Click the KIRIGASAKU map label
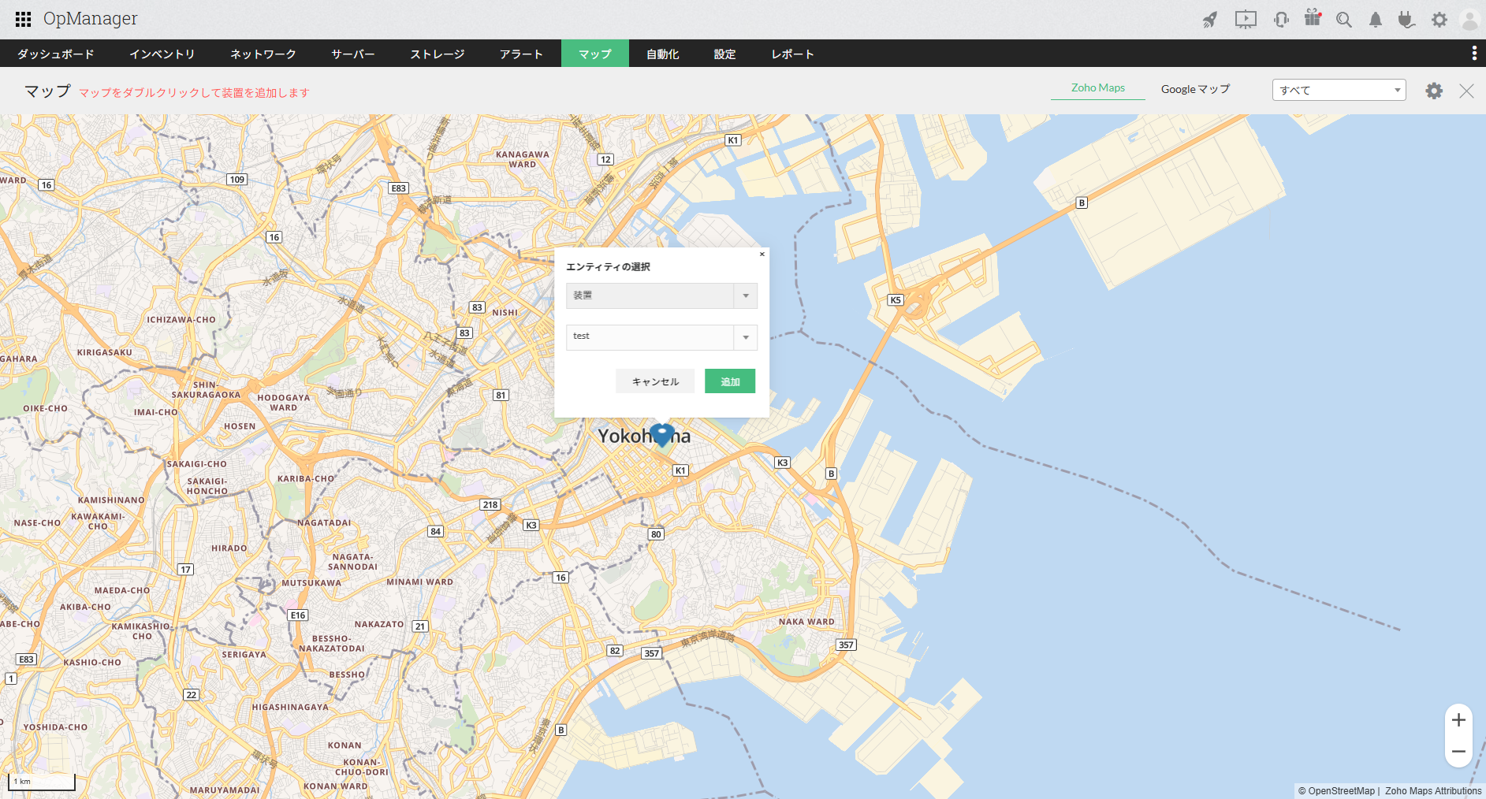Viewport: 1486px width, 799px height. click(105, 352)
